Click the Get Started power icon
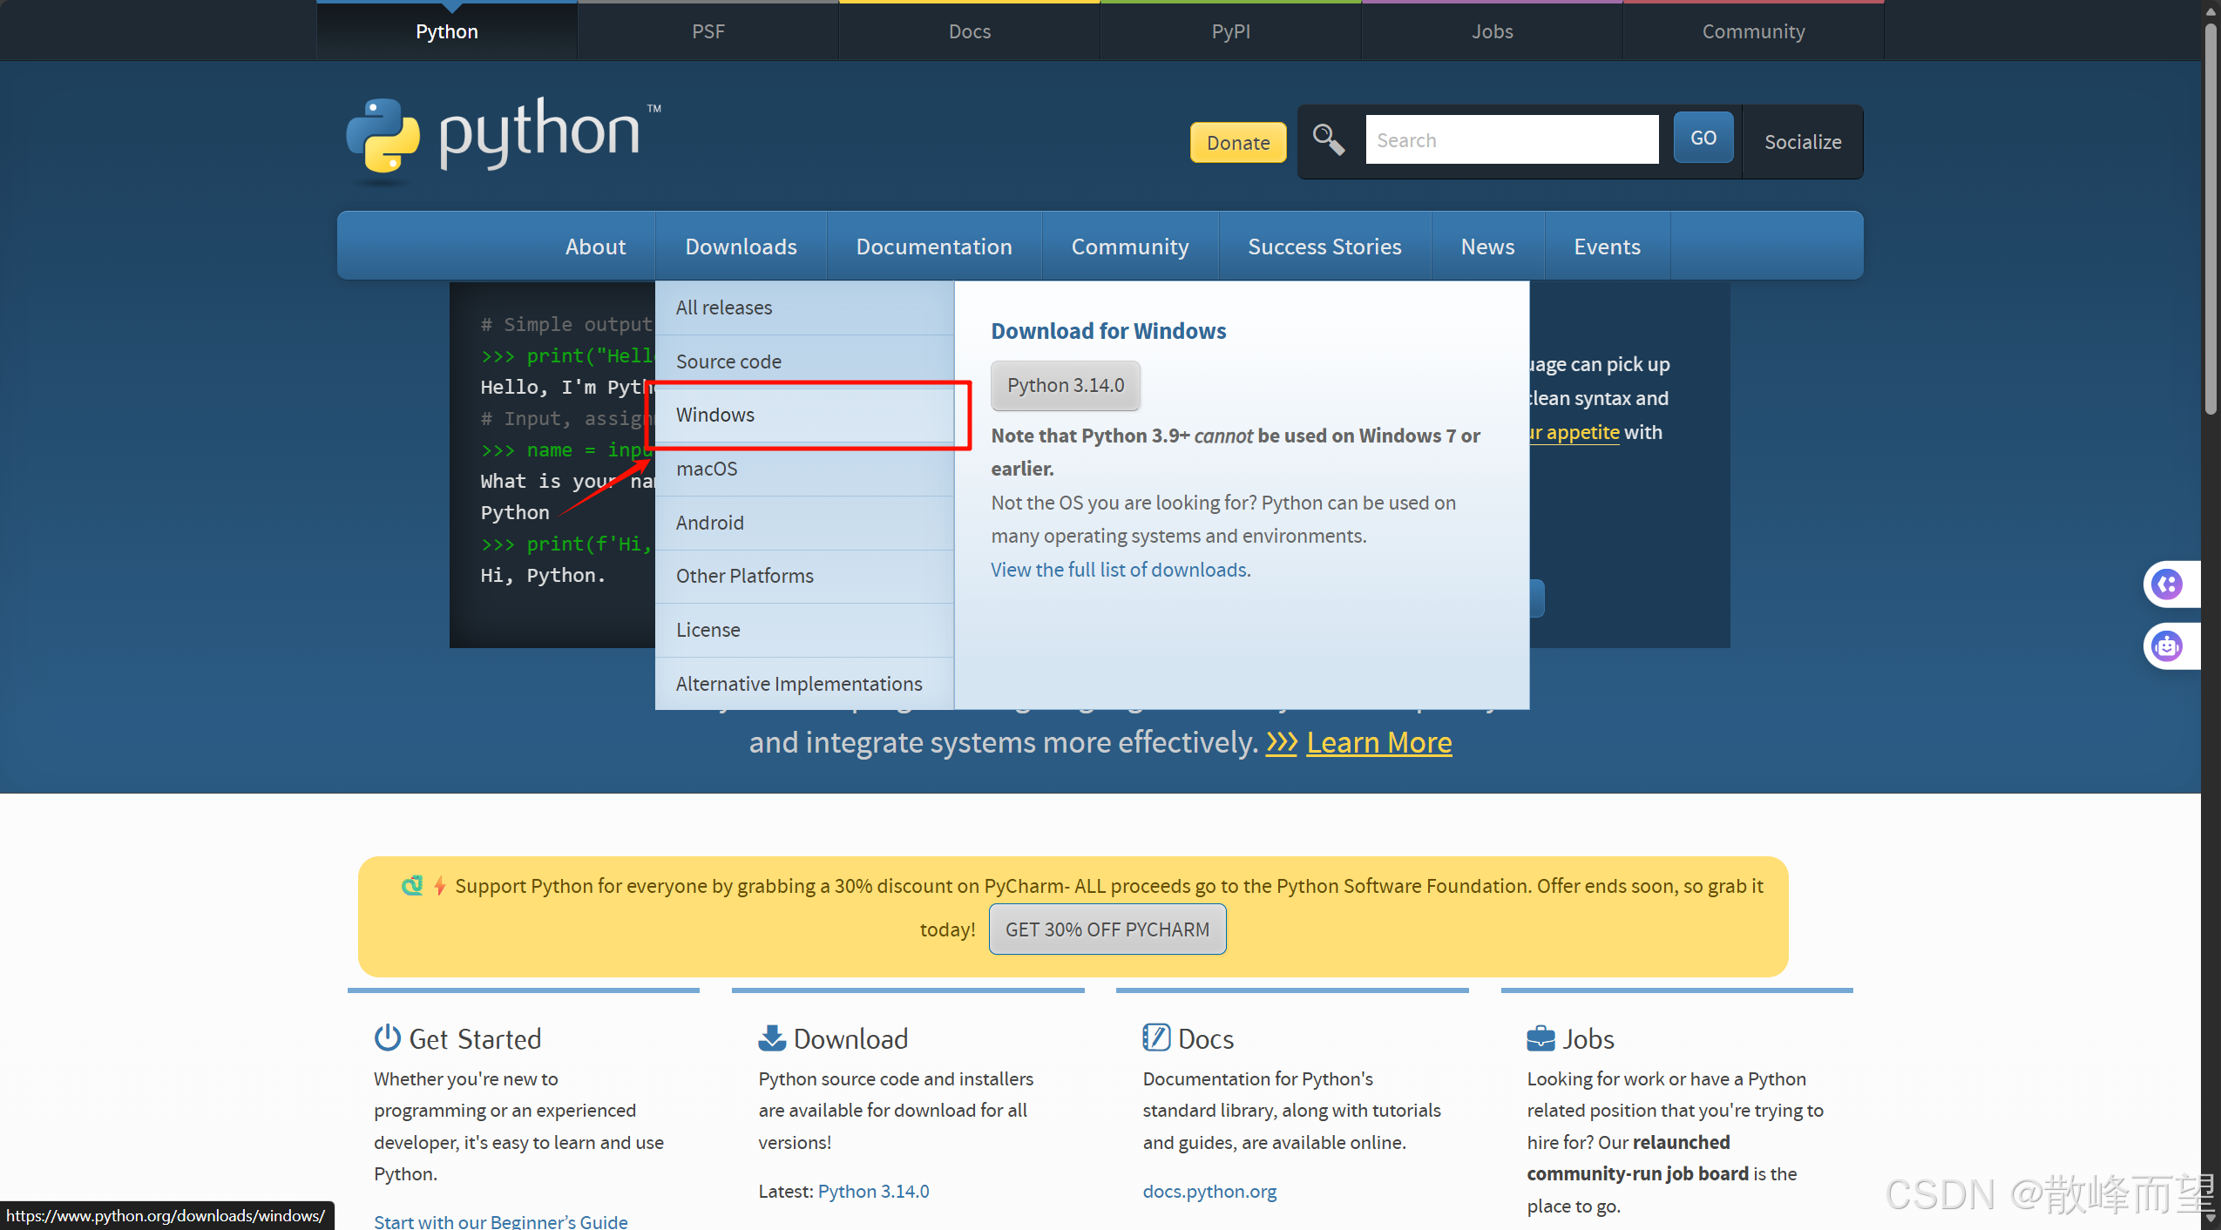This screenshot has width=2221, height=1230. click(387, 1037)
